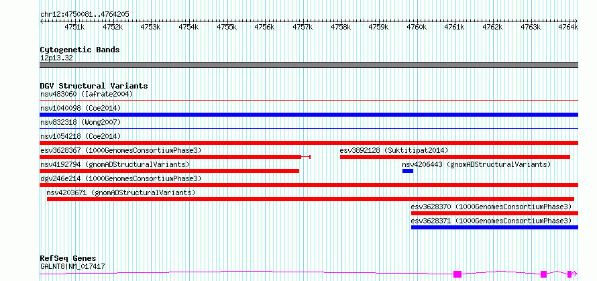Click the nsv1054218 (Coe2014) label
Image resolution: width=597 pixels, height=281 pixels.
point(80,136)
